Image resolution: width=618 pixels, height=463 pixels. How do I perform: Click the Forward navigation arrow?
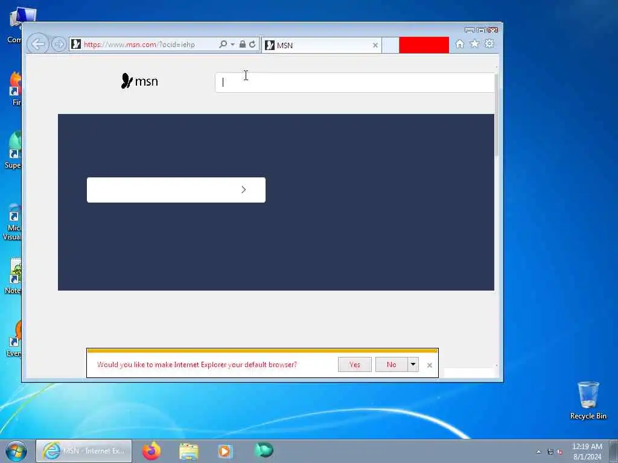point(59,44)
